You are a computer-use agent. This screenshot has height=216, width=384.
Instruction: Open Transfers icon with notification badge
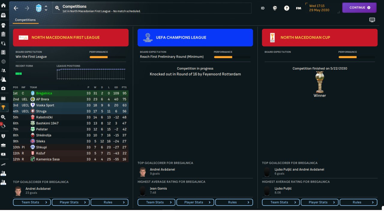(3, 126)
